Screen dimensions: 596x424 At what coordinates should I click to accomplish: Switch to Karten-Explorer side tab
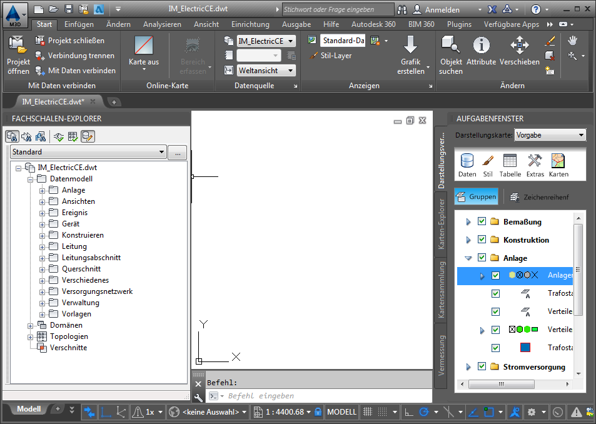441,224
